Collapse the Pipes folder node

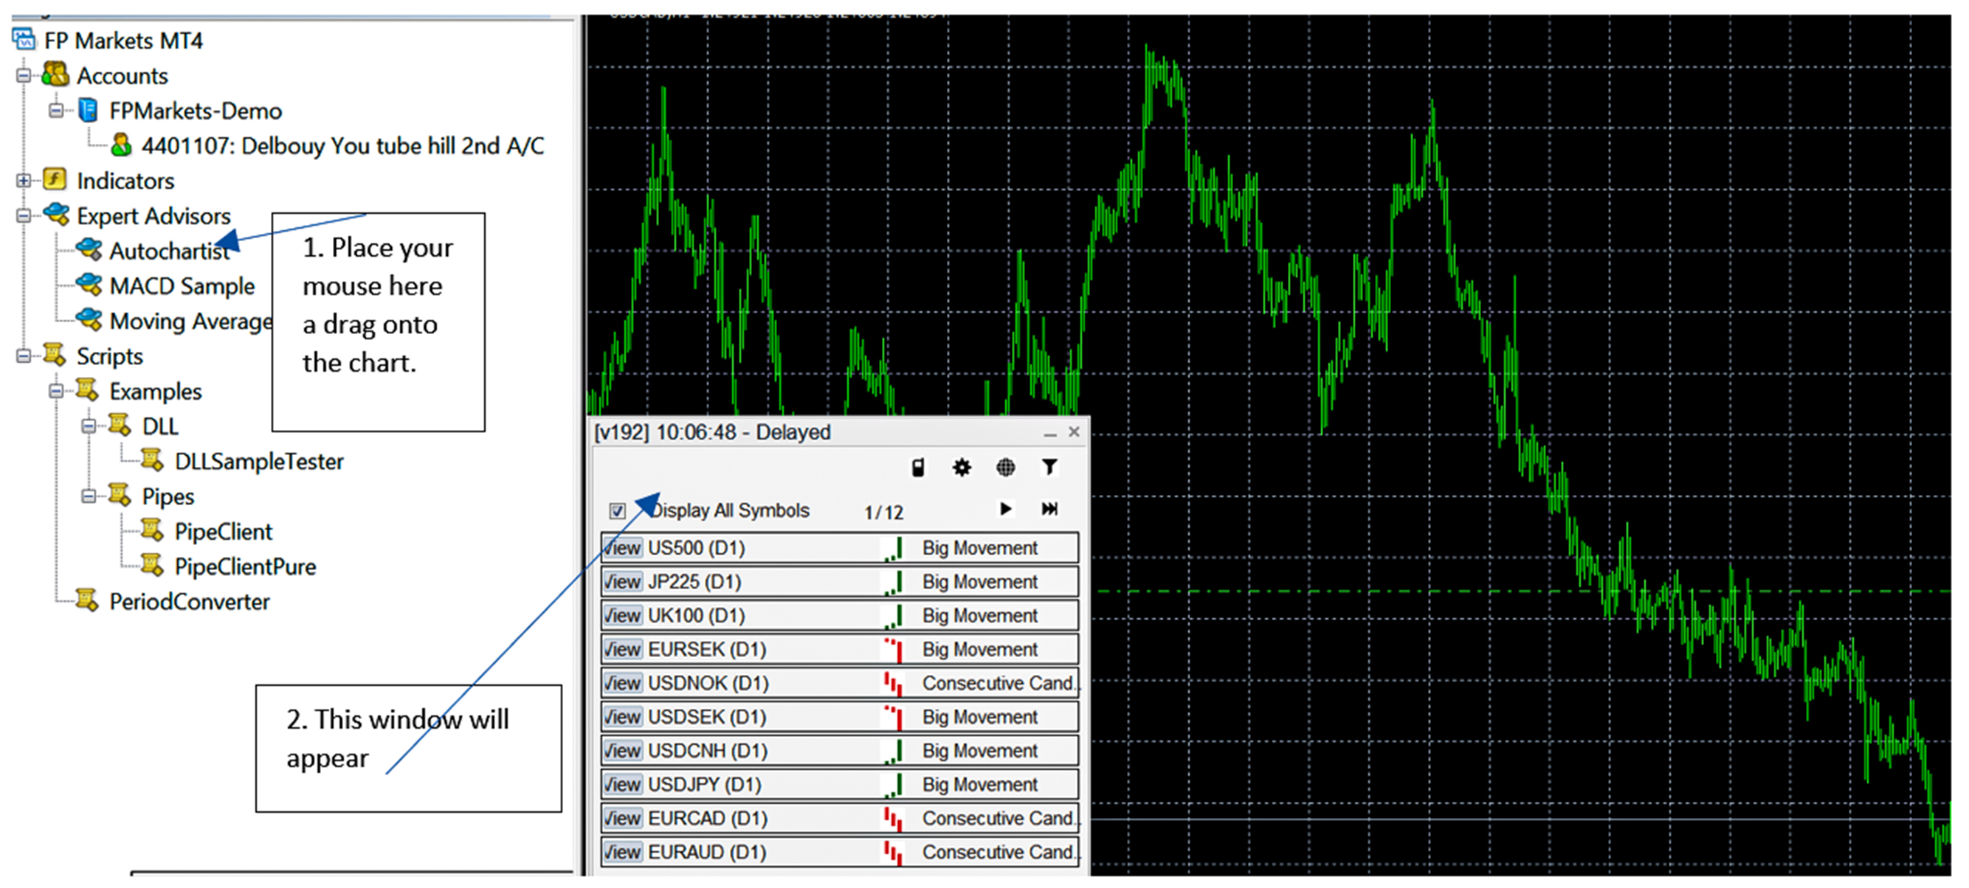(89, 496)
